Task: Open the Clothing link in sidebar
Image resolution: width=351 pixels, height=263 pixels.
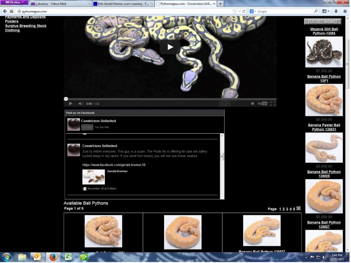Action: click(12, 30)
